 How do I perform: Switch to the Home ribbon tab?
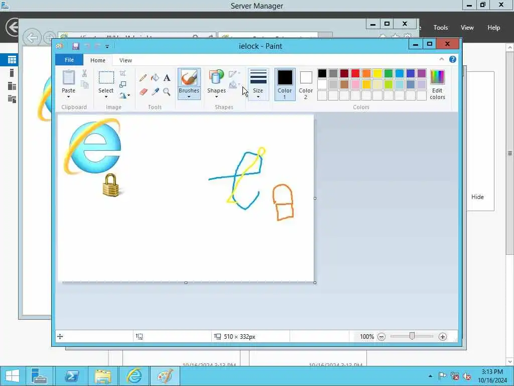(98, 60)
